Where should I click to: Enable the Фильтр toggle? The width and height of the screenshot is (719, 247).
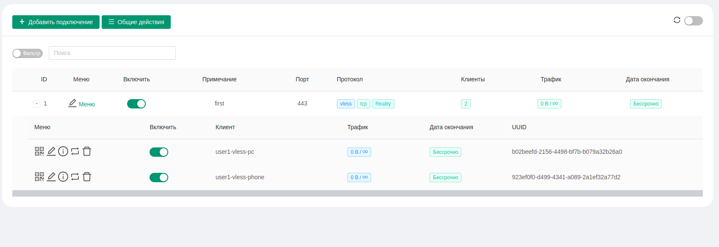(x=28, y=53)
